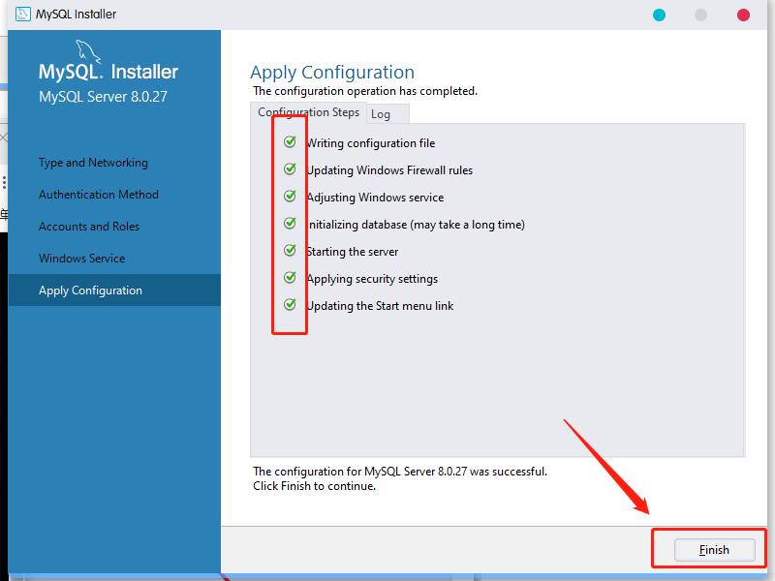The width and height of the screenshot is (775, 581).
Task: Click the 'Initializing database (may take a long time)' text
Action: point(416,225)
